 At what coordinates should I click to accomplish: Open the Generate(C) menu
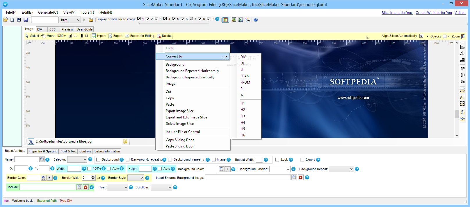point(48,12)
